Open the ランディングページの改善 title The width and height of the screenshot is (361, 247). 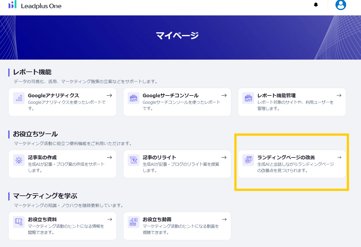[x=286, y=157]
